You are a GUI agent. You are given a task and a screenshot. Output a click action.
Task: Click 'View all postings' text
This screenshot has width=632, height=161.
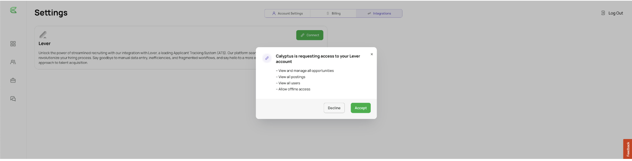click(x=290, y=77)
